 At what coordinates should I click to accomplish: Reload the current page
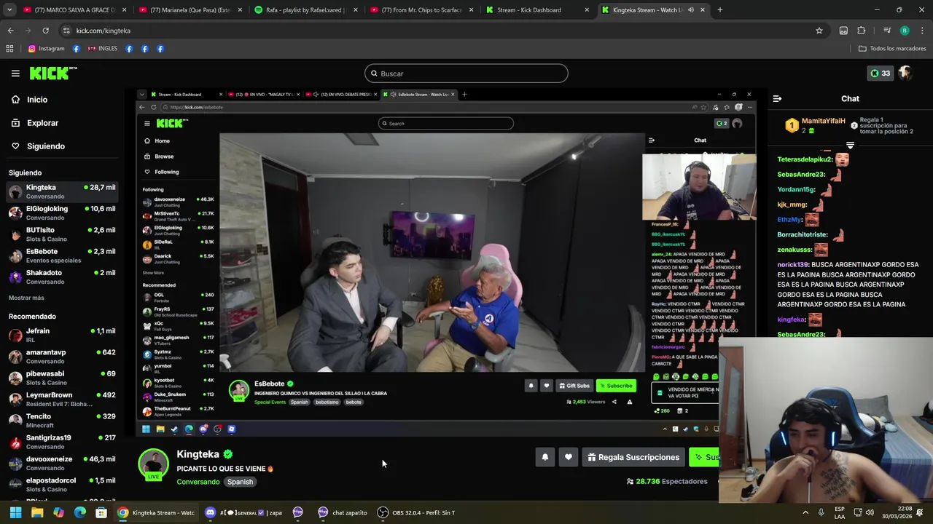(x=45, y=31)
